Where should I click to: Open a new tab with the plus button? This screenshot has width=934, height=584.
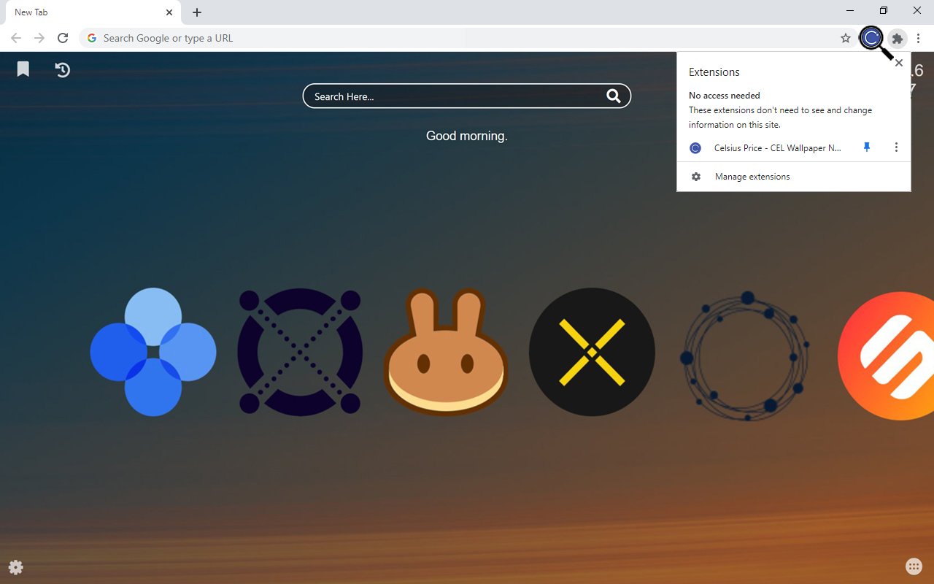click(197, 12)
